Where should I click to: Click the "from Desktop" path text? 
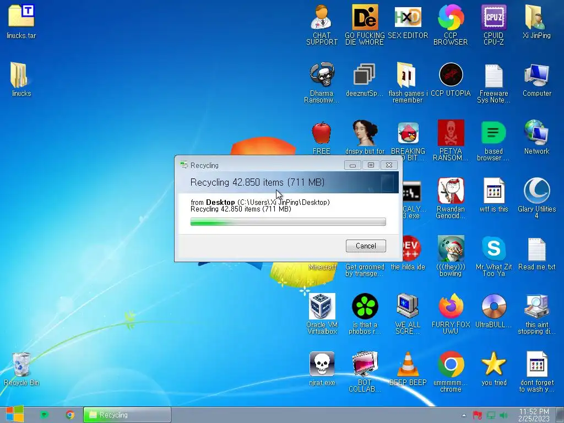(260, 202)
